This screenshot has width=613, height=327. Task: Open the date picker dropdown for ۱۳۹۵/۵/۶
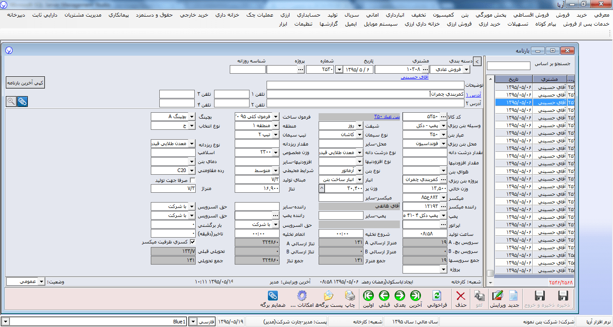[339, 70]
